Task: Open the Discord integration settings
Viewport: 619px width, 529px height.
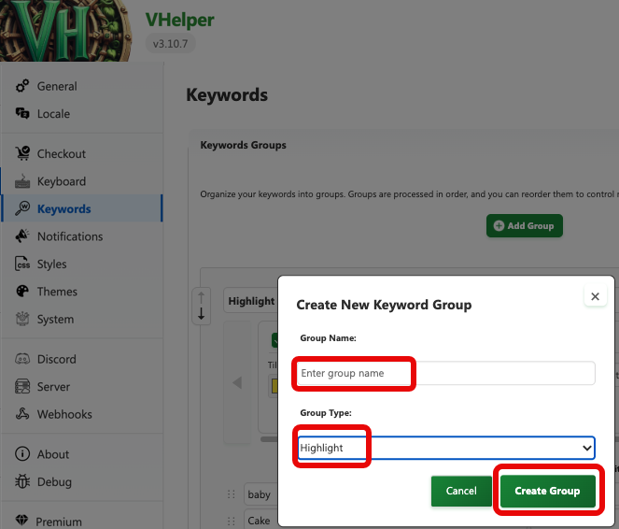Action: click(56, 359)
